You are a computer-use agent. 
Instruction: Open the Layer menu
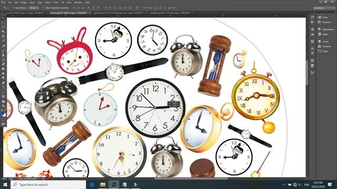[x=32, y=2]
